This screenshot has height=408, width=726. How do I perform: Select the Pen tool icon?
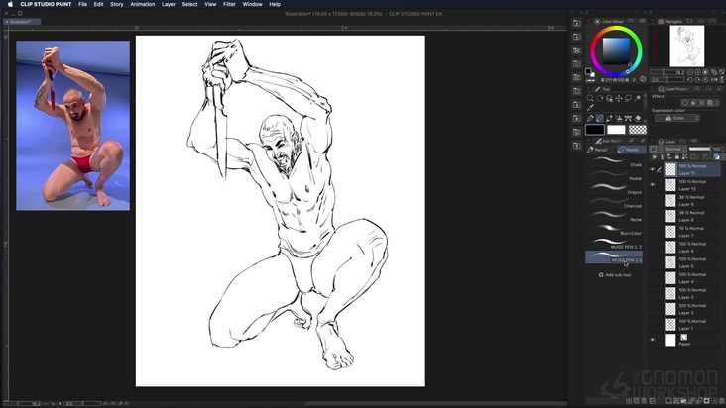[590, 118]
